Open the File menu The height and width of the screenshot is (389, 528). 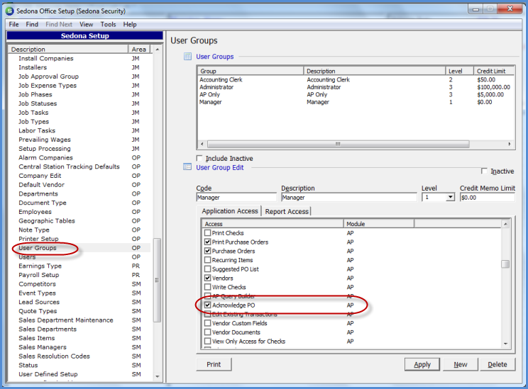[x=13, y=24]
